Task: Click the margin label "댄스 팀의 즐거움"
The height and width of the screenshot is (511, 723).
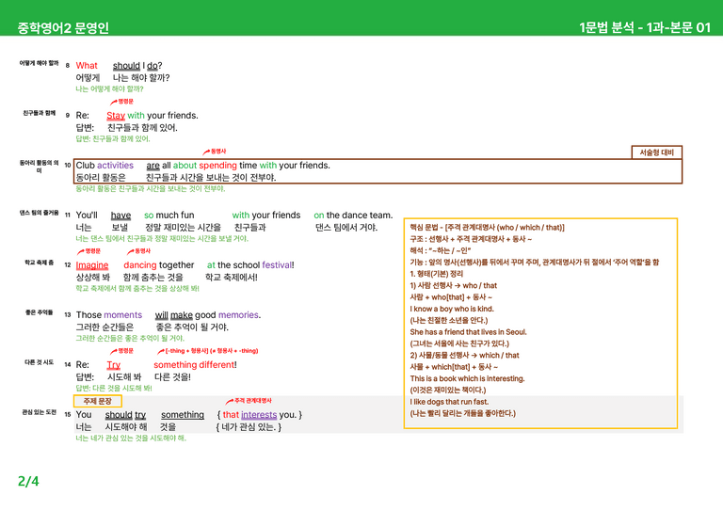Action: 40,213
